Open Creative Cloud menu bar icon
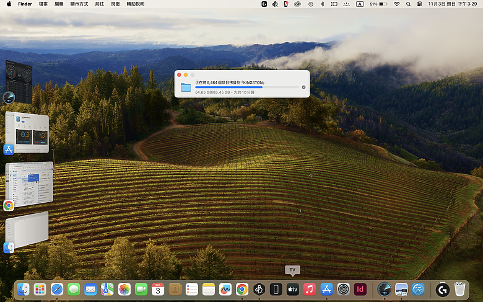This screenshot has height=302, width=483. click(297, 4)
